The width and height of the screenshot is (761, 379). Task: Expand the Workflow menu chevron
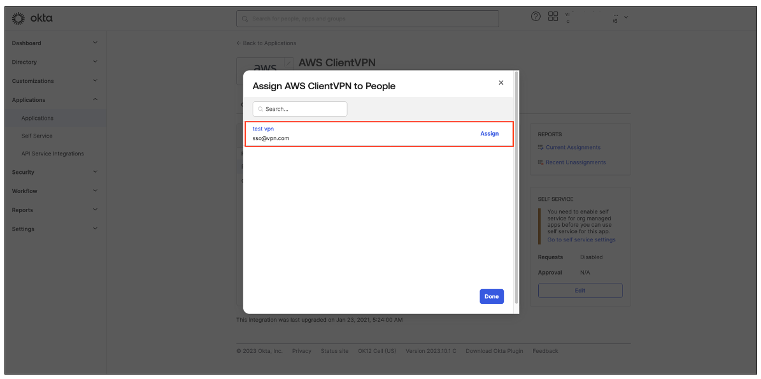(x=95, y=190)
